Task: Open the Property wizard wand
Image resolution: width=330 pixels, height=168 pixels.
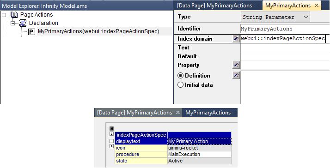Action: coord(236,65)
